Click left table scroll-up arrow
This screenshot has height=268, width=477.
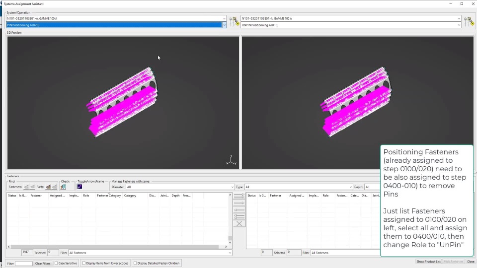[x=230, y=195]
